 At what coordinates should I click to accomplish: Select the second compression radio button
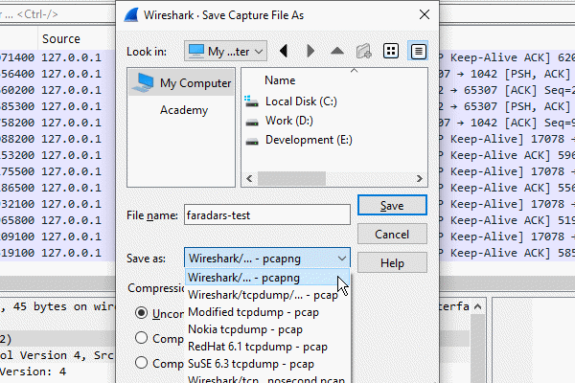(141, 338)
